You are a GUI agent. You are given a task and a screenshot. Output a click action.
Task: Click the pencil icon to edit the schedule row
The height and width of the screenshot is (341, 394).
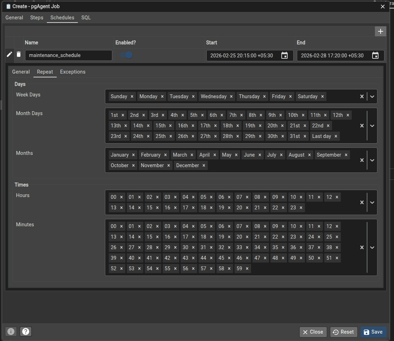[9, 54]
